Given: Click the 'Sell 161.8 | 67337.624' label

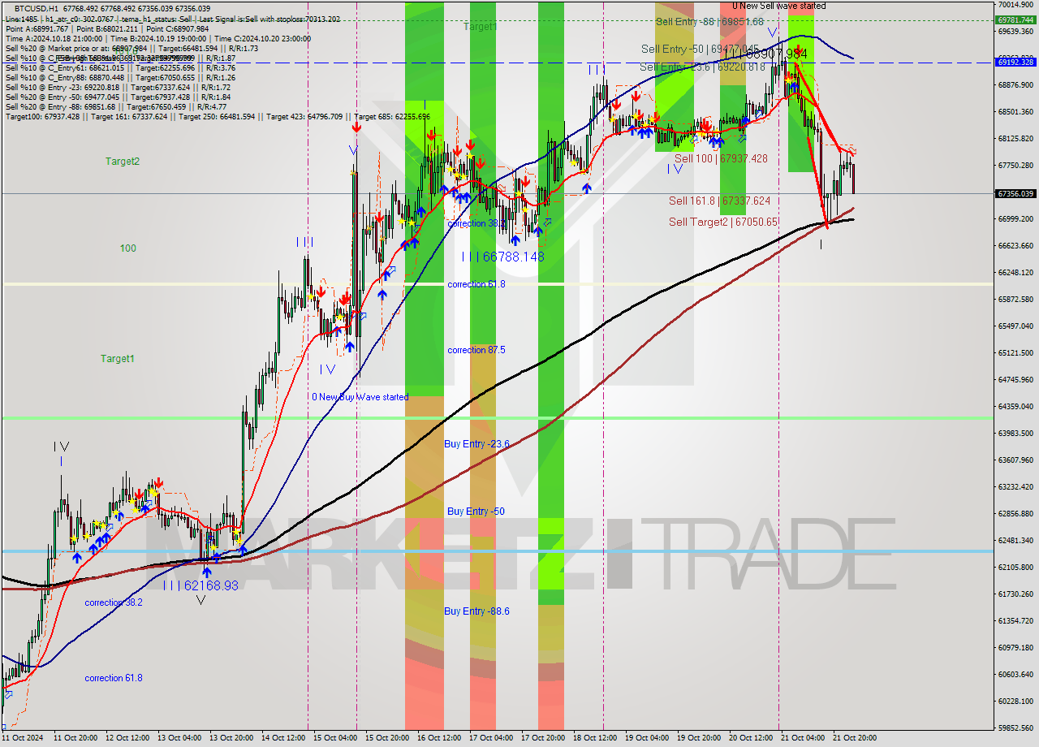Looking at the screenshot, I should pos(720,201).
